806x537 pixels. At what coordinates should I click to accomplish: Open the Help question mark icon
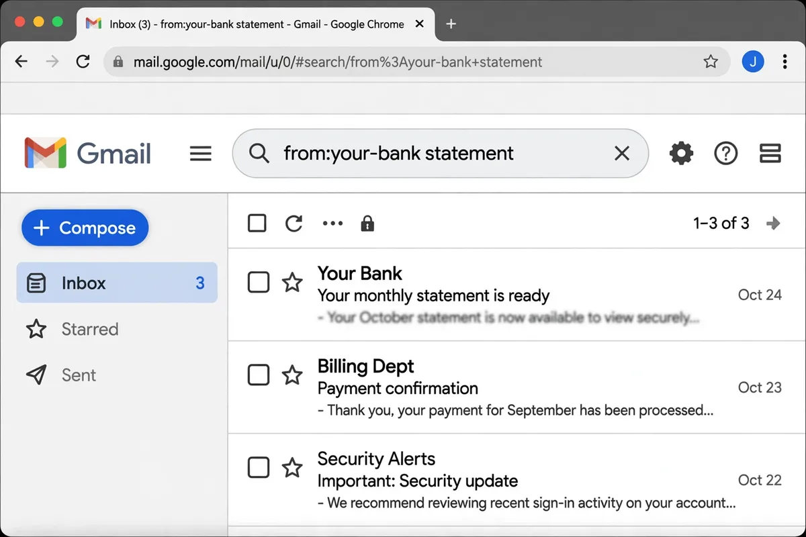click(725, 154)
